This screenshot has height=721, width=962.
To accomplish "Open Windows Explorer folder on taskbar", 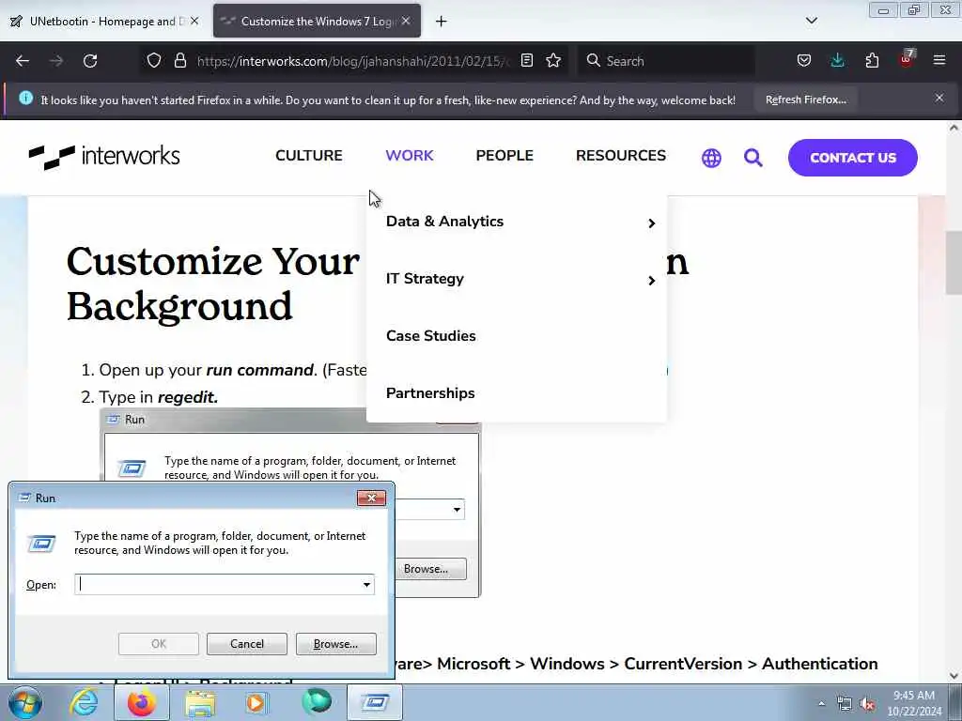I will coord(200,702).
